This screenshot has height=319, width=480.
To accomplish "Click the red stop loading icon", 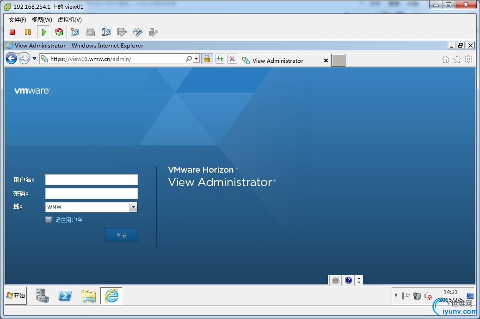I will click(232, 59).
